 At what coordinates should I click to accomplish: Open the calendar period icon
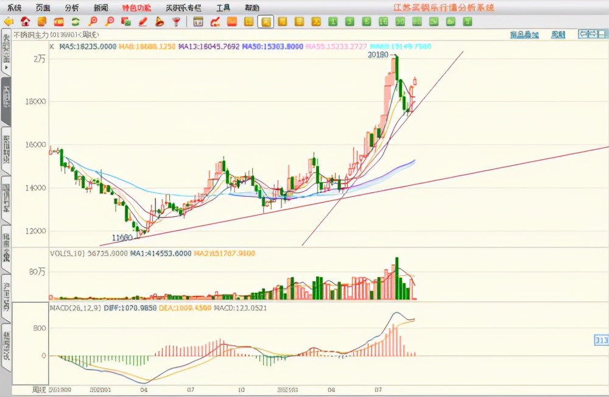click(198, 22)
